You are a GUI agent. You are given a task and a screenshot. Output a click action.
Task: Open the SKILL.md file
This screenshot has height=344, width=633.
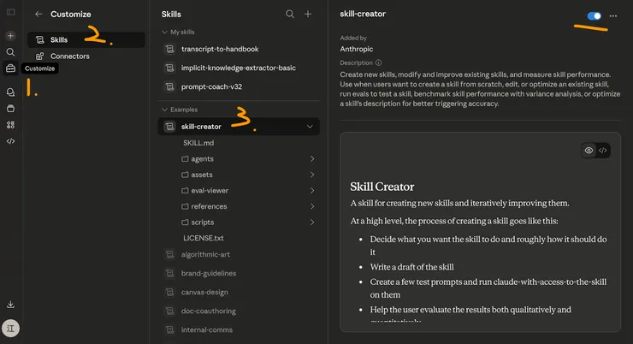[x=198, y=143]
